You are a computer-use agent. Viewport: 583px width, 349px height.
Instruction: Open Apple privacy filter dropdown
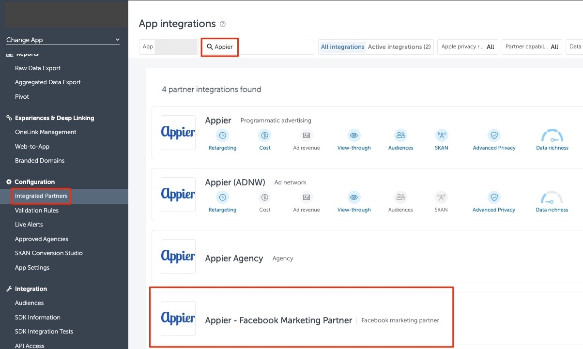pos(467,47)
